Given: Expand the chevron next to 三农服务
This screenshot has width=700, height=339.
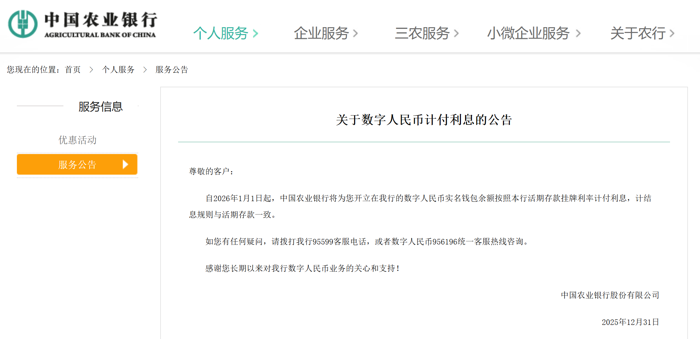Looking at the screenshot, I should pos(456,34).
